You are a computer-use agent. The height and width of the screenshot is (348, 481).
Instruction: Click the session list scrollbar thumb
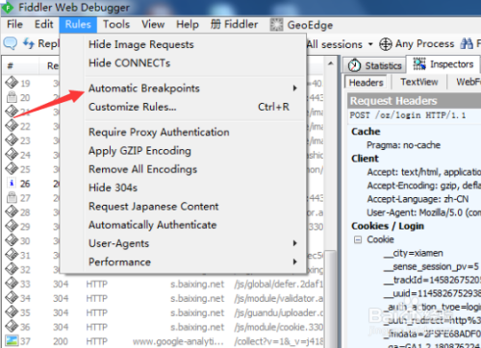(x=330, y=298)
